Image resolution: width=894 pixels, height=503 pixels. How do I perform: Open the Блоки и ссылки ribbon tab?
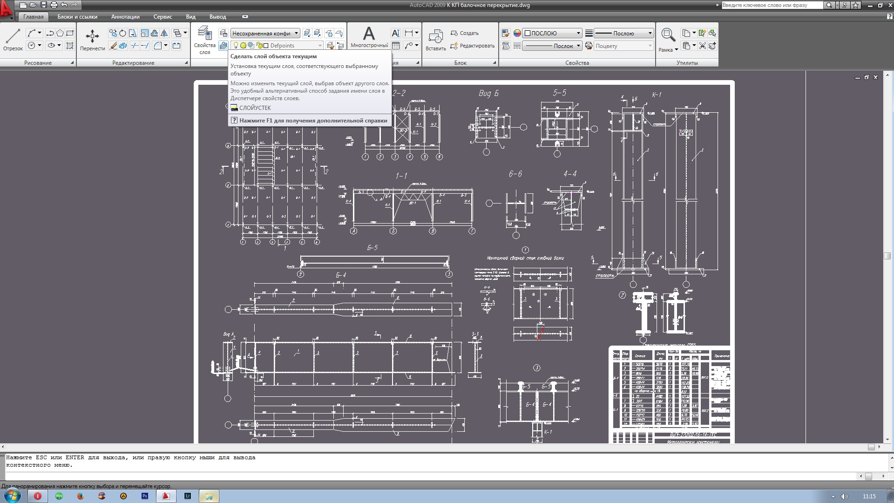pyautogui.click(x=77, y=17)
